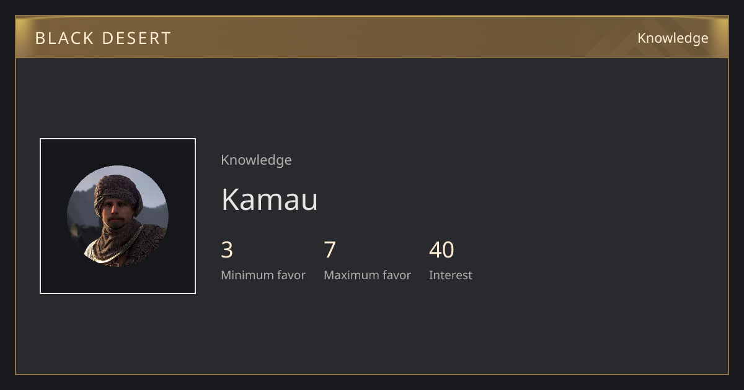Click the maximum favor value 7
Viewport: 744px width, 390px height.
330,250
